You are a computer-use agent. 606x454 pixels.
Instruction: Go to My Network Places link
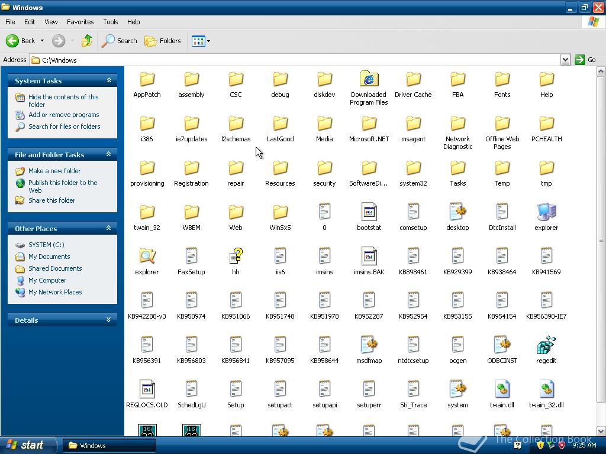[x=55, y=292]
